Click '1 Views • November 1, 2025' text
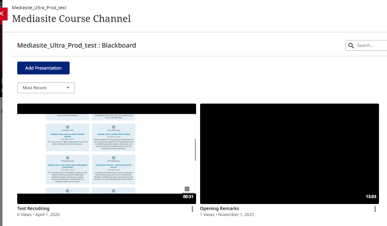Screen dimensions: 387x226 [x=227, y=215]
